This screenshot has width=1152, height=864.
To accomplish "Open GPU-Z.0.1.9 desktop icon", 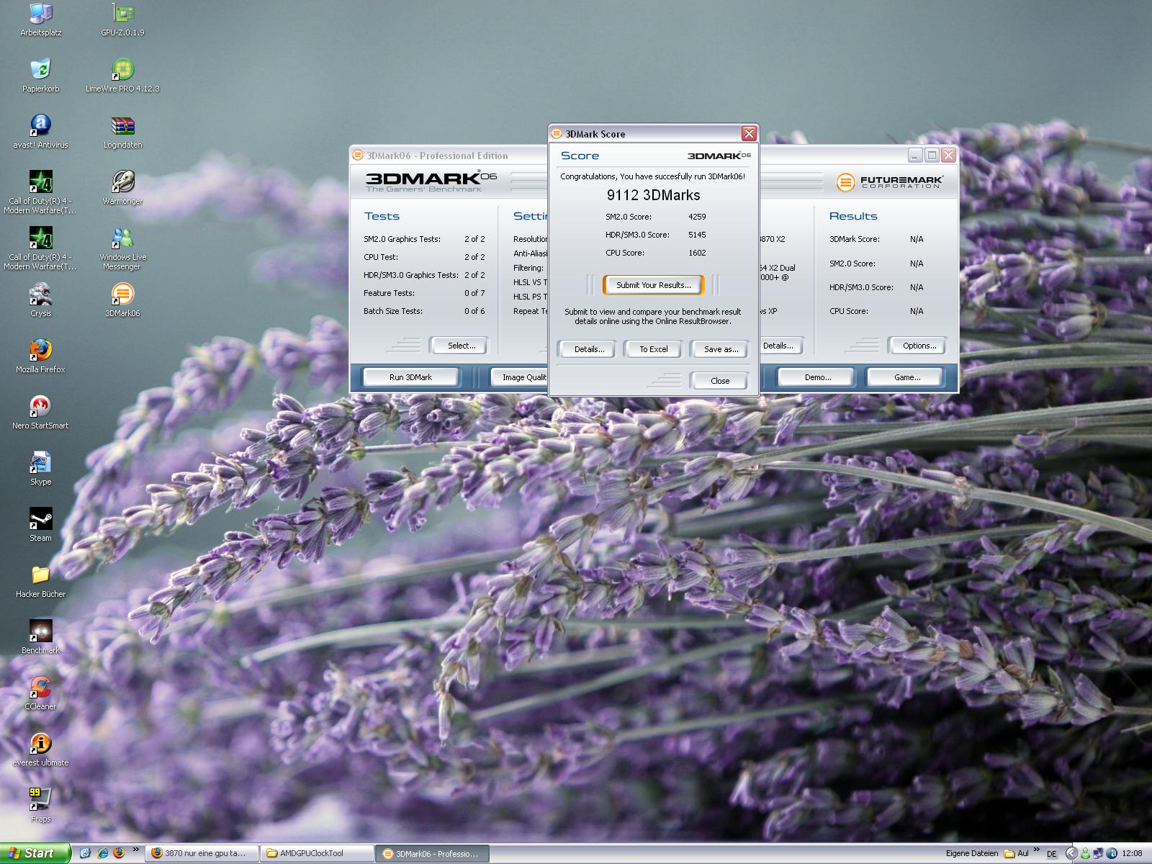I will pos(122,20).
